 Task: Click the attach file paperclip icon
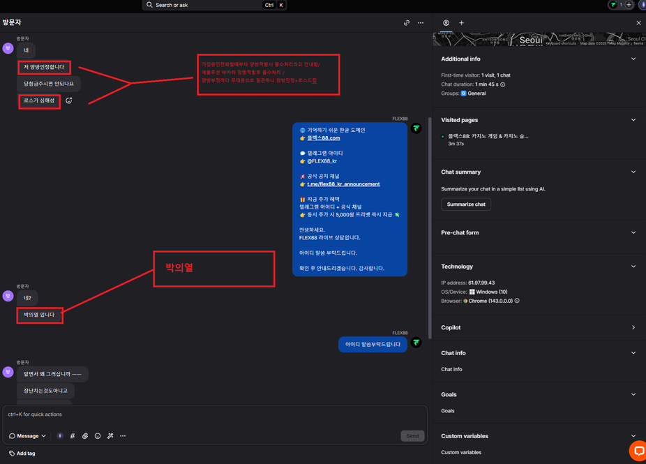85,436
